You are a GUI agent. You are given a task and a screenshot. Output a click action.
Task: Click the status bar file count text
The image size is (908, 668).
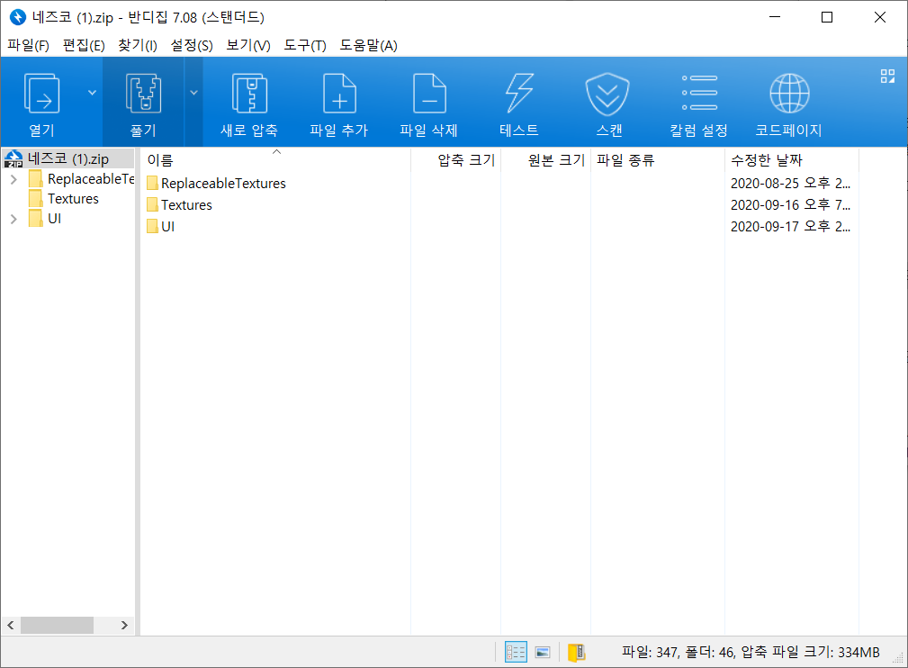pyautogui.click(x=751, y=653)
